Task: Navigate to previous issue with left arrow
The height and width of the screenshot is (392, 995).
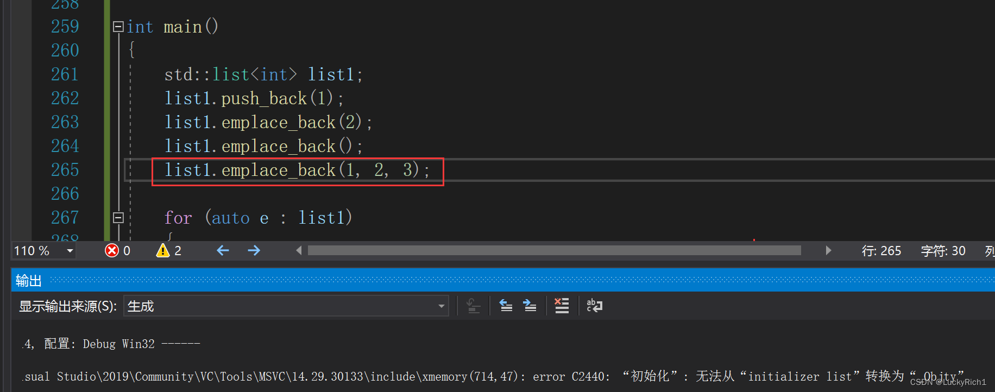Action: (223, 250)
